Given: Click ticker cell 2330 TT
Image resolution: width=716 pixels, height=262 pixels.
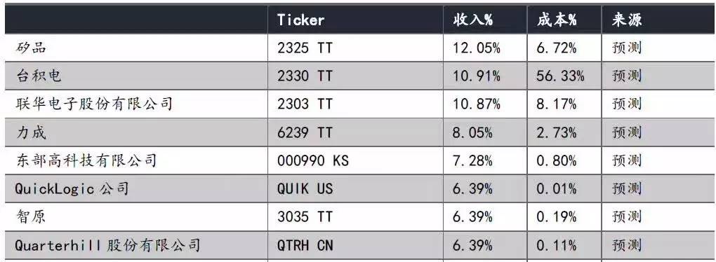Looking at the screenshot, I should coord(305,76).
